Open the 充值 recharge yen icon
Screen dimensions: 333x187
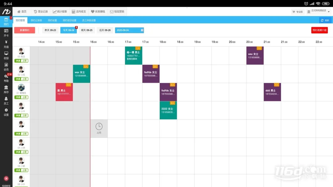pyautogui.click(x=6, y=44)
